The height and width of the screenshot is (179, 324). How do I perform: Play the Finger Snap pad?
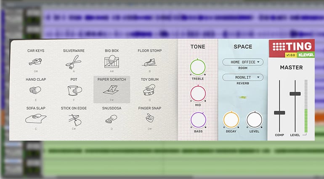coord(150,118)
